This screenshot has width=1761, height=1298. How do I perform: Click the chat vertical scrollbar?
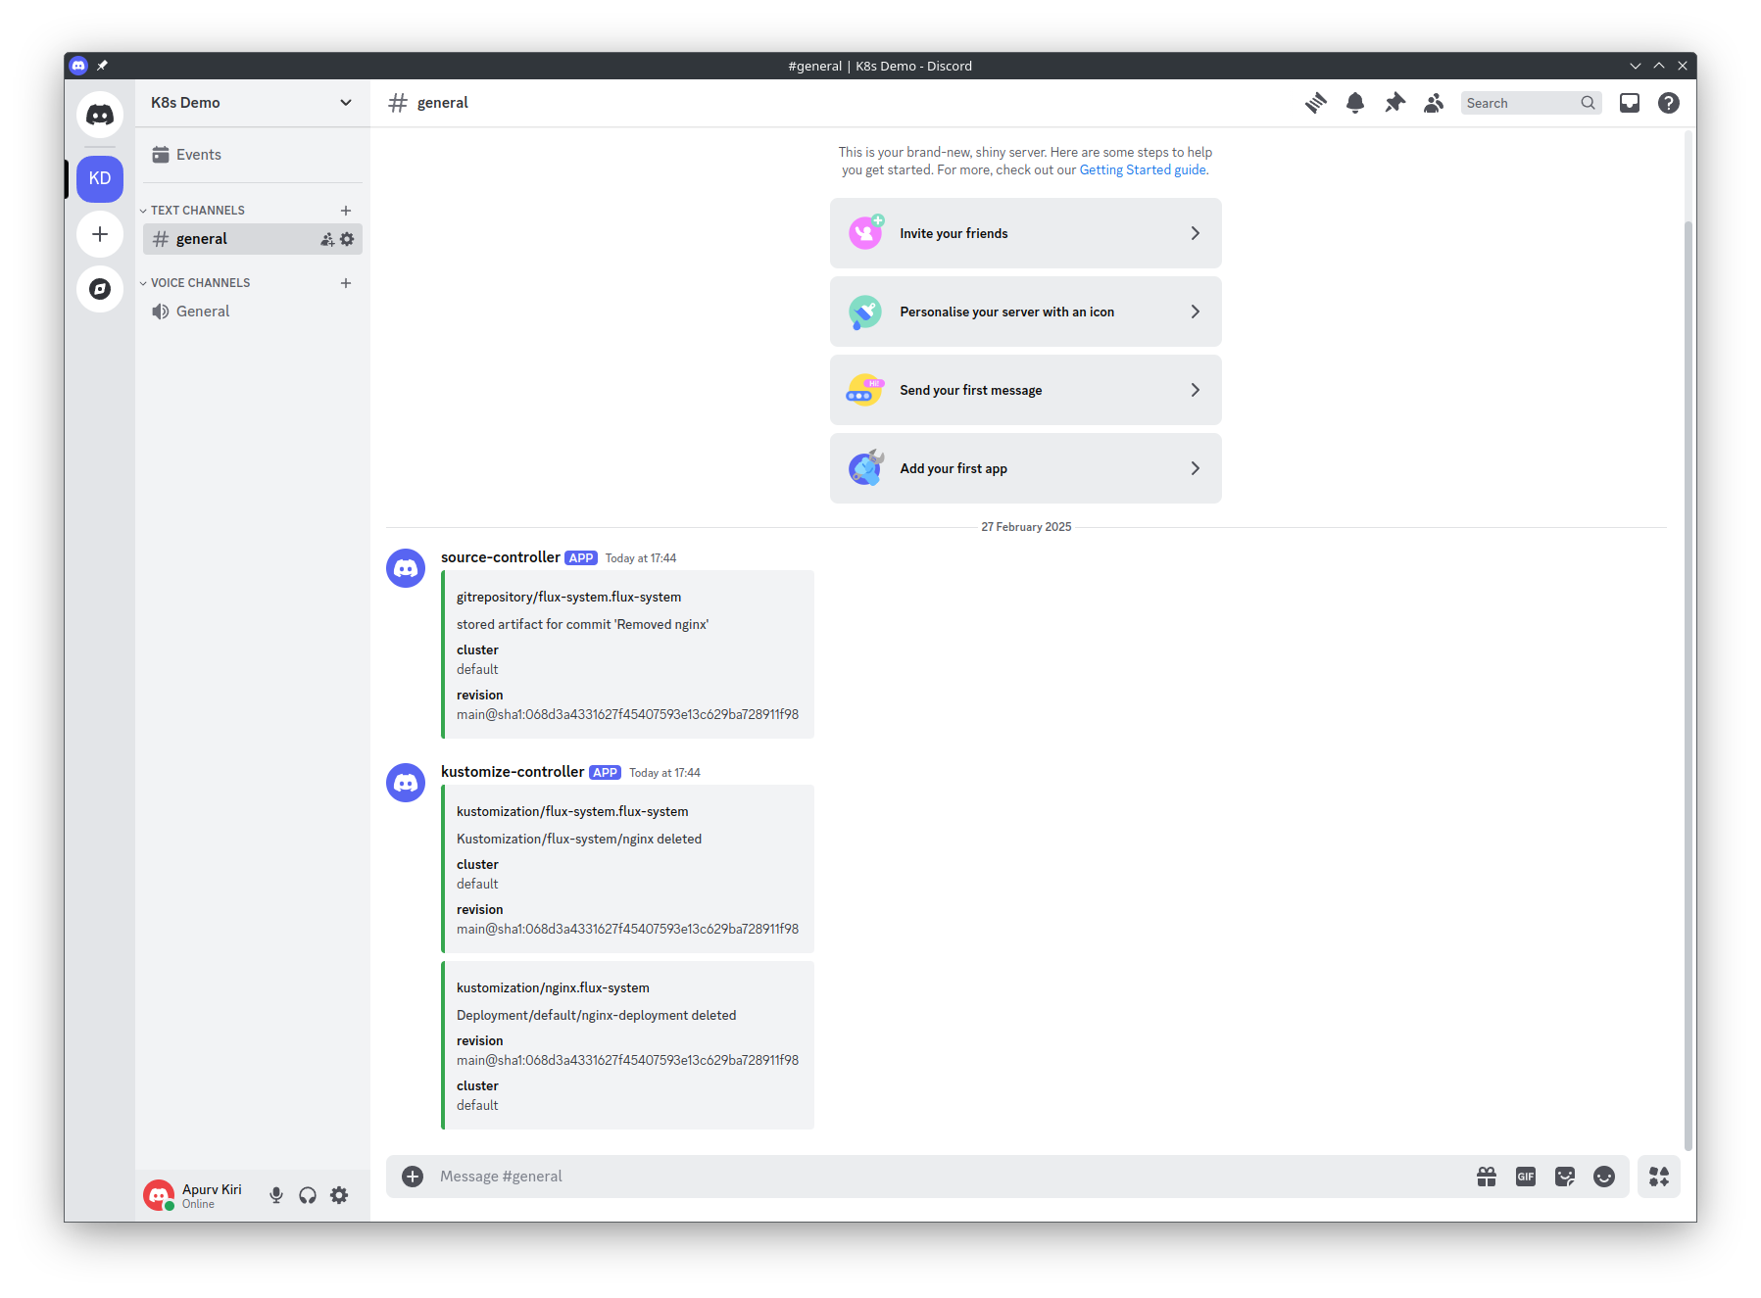(1688, 686)
